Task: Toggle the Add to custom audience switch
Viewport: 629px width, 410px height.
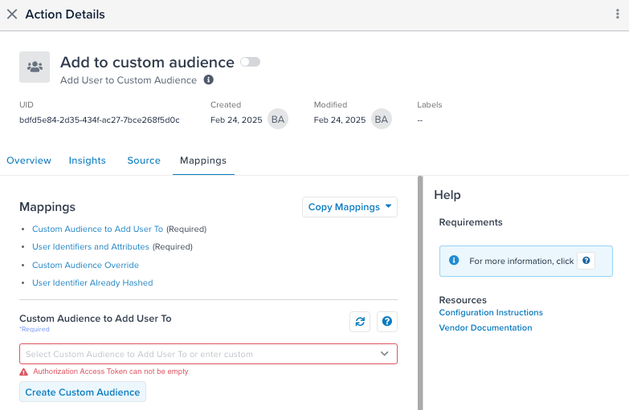Action: (x=251, y=62)
